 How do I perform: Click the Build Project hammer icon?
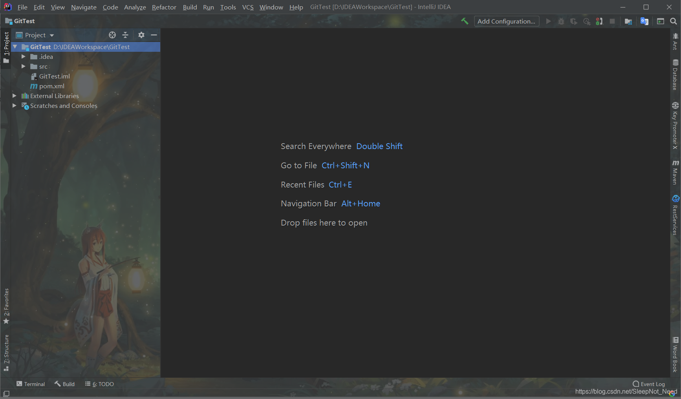click(x=465, y=21)
